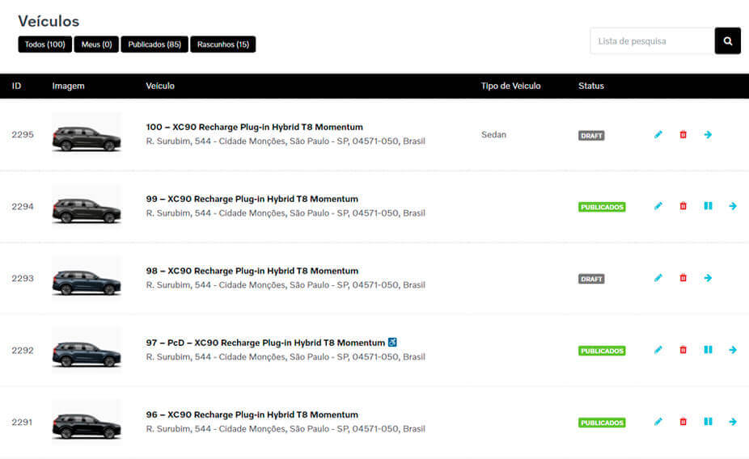Focus the Lista de pesquisa search field

[652, 41]
